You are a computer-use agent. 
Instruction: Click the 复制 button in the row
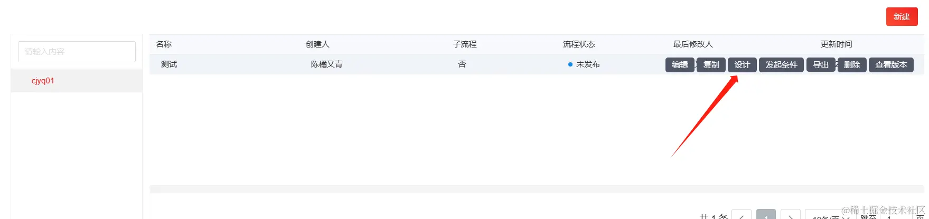point(711,65)
